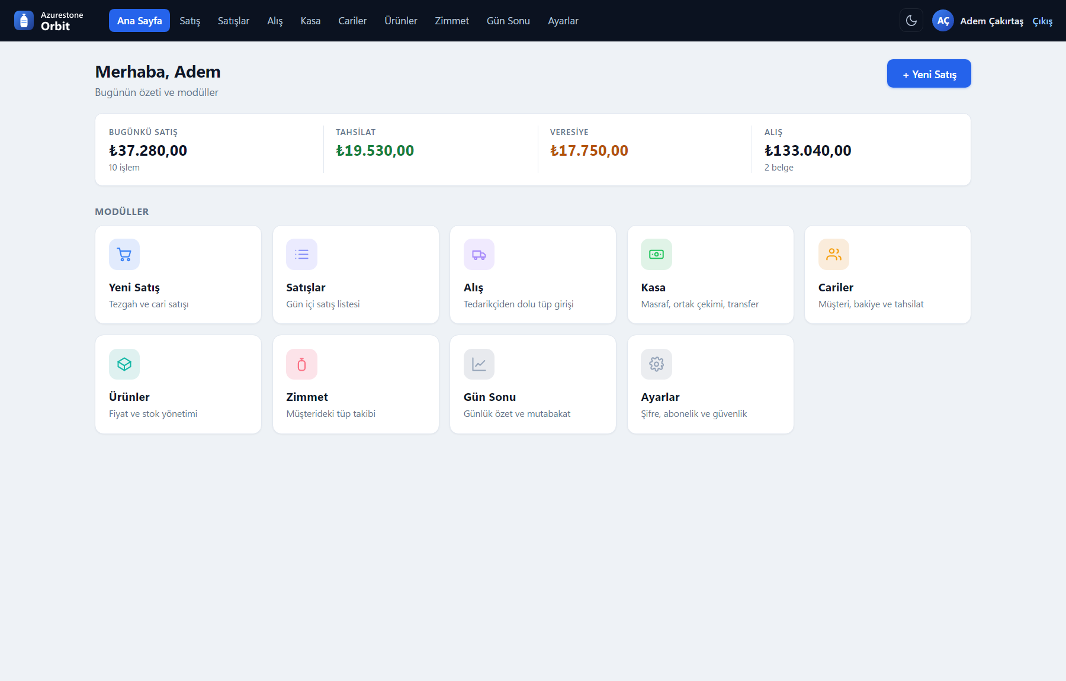
Task: Click the ₺19.530,00 Tahsilat amount
Action: pyautogui.click(x=375, y=150)
